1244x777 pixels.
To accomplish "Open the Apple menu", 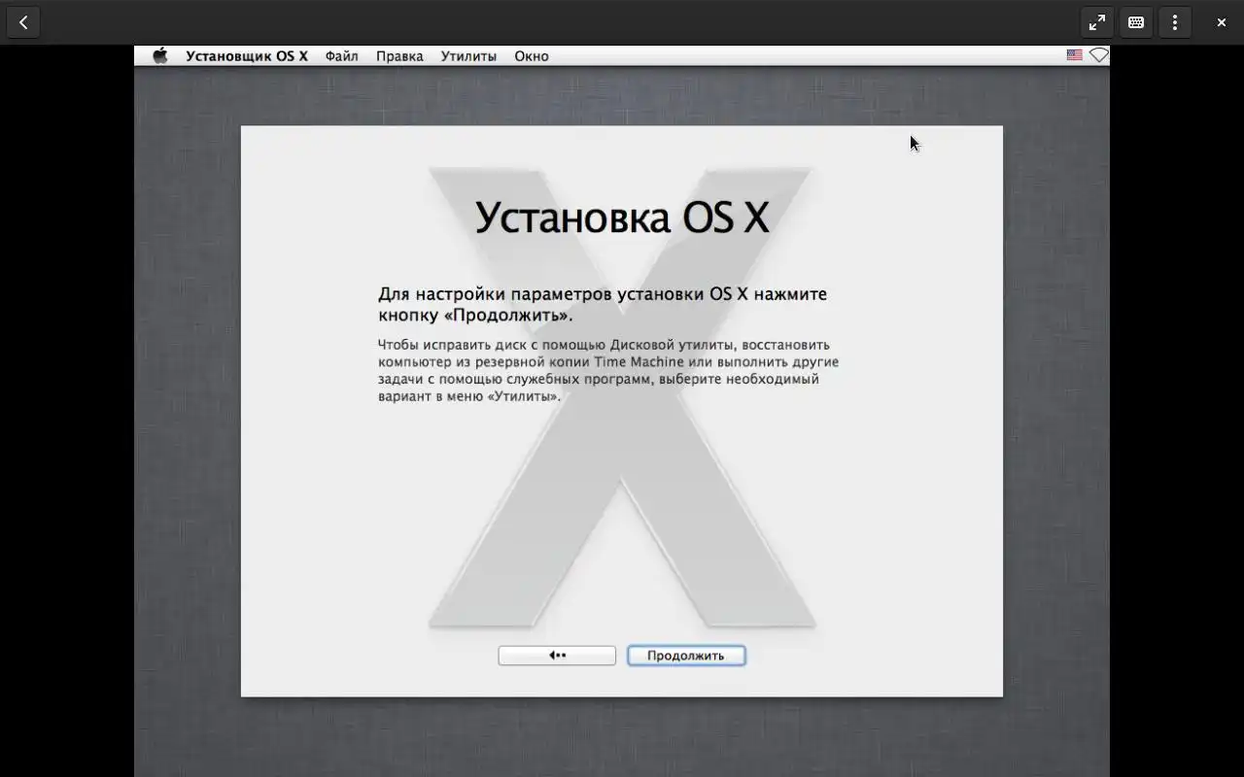I will (160, 55).
